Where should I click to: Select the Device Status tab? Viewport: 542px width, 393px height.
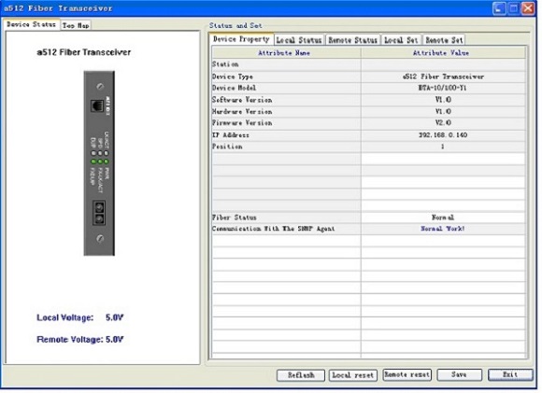pyautogui.click(x=32, y=24)
